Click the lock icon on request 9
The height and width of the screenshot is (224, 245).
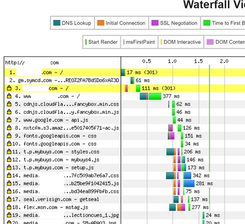click(x=9, y=135)
